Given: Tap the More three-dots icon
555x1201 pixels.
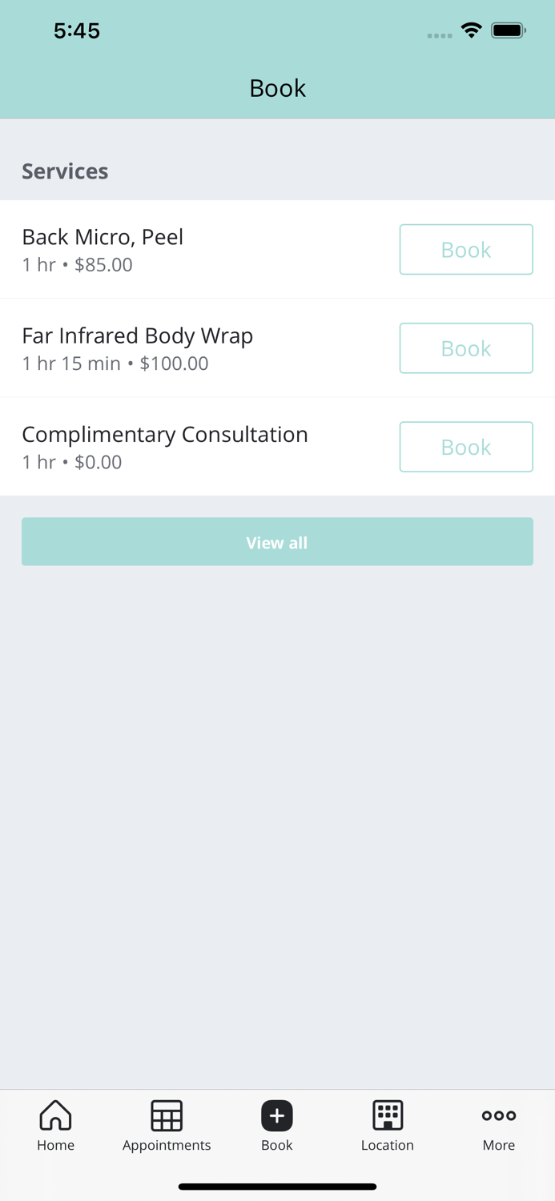Looking at the screenshot, I should point(498,1115).
